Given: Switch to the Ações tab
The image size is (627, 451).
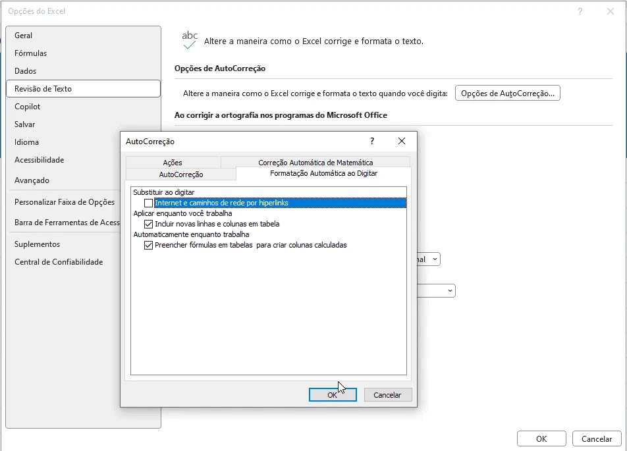Looking at the screenshot, I should [x=173, y=163].
